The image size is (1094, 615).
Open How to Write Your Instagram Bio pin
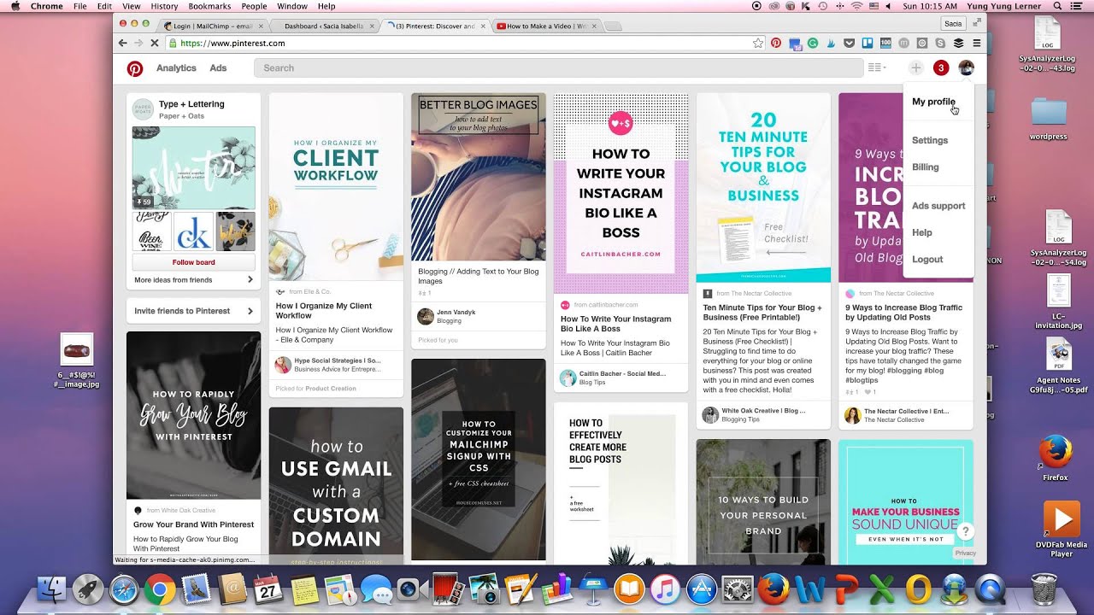pyautogui.click(x=621, y=194)
